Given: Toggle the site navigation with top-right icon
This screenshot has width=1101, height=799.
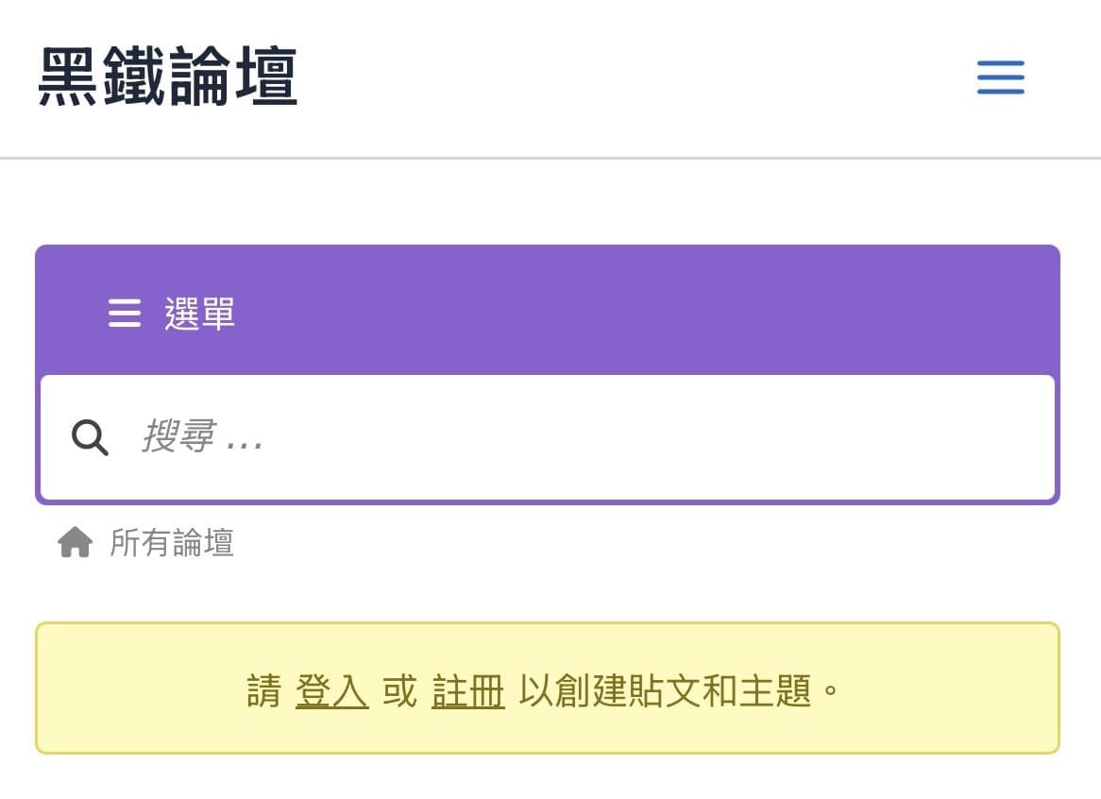Looking at the screenshot, I should point(1001,77).
